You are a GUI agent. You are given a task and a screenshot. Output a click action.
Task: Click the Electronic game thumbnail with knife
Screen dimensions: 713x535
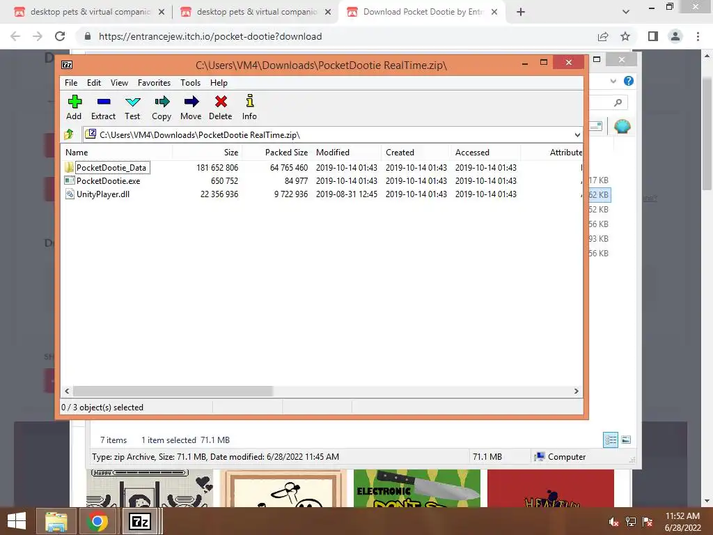tap(417, 488)
